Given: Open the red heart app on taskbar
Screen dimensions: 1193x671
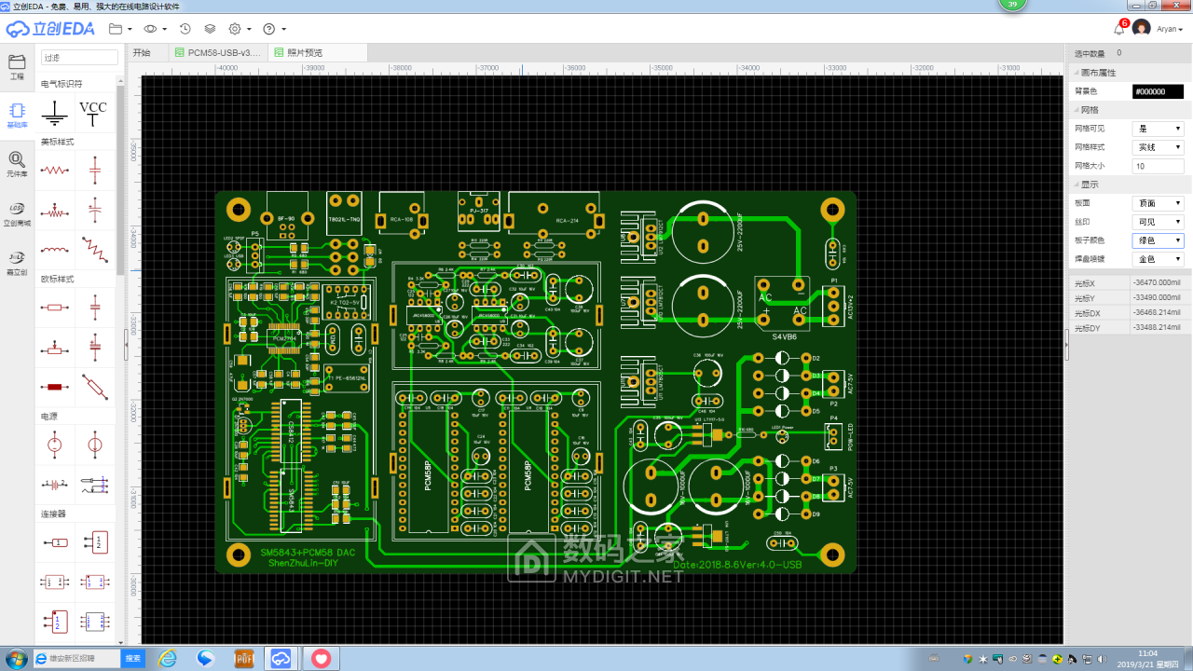Looking at the screenshot, I should pyautogui.click(x=321, y=659).
